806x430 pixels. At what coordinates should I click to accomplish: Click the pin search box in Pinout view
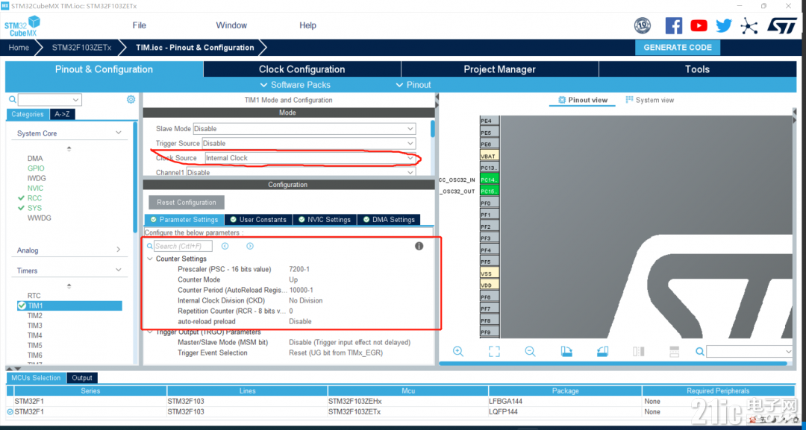click(x=749, y=352)
